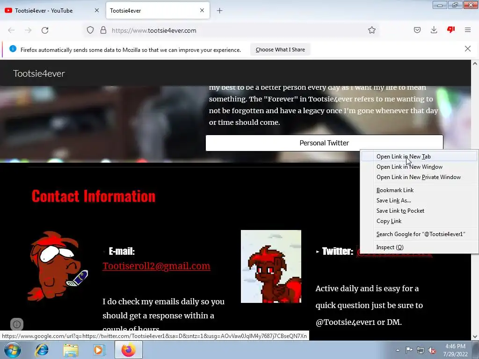Open the Action Center flag icon
479x359 pixels.
click(x=409, y=350)
